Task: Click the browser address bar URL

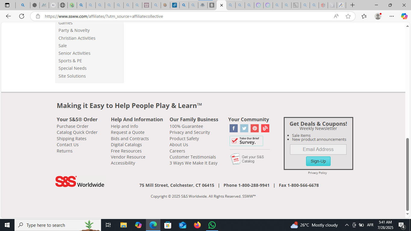Action: pyautogui.click(x=104, y=16)
